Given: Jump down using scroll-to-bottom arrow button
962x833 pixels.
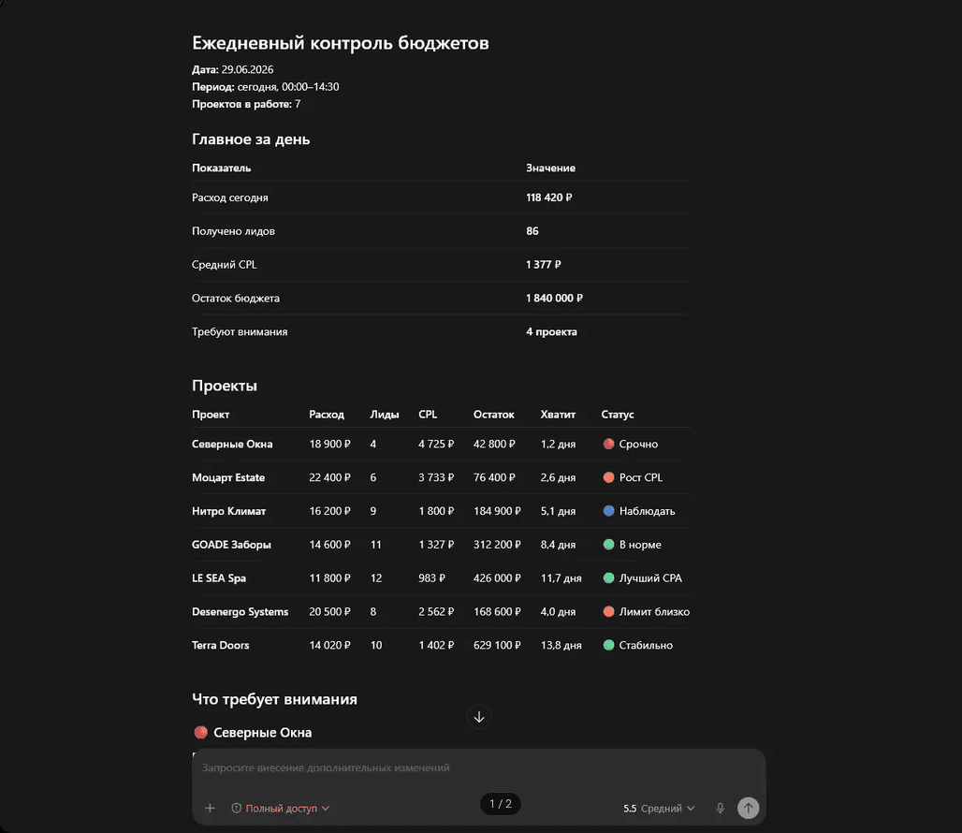Looking at the screenshot, I should [x=479, y=716].
